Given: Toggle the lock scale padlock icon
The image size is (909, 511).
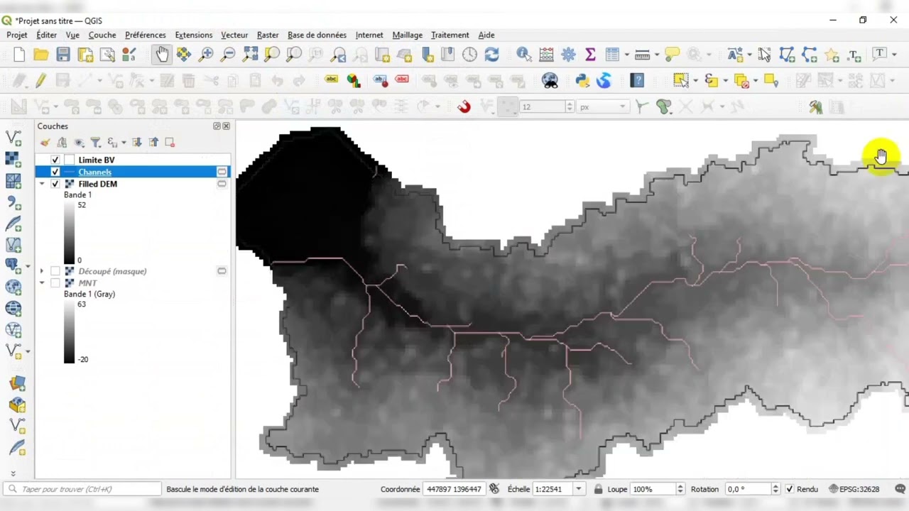Looking at the screenshot, I should pyautogui.click(x=598, y=489).
